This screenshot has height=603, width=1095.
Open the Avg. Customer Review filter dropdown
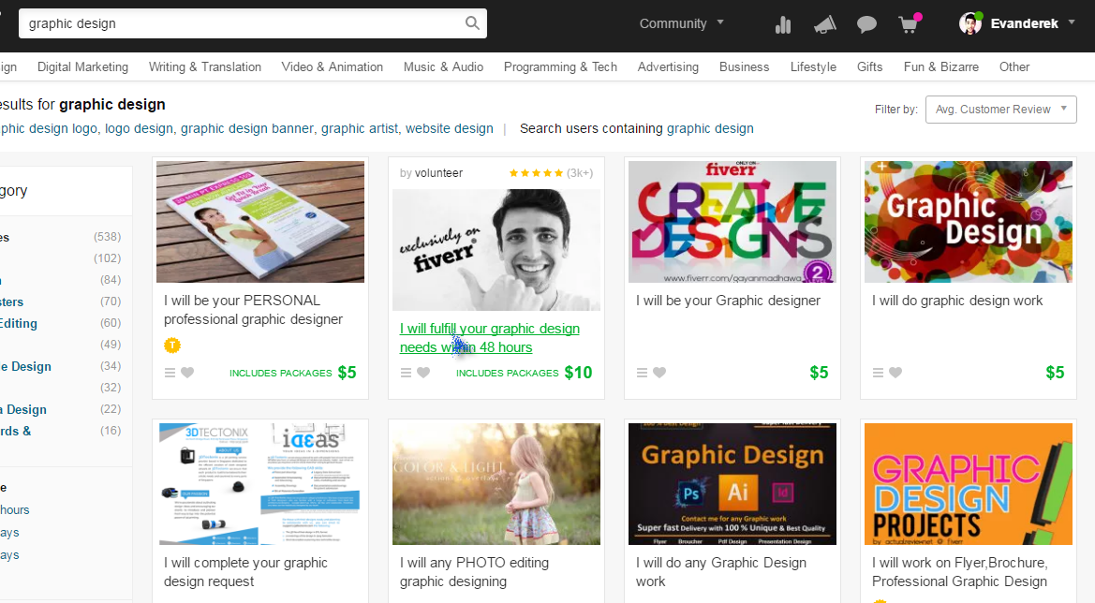tap(1000, 110)
